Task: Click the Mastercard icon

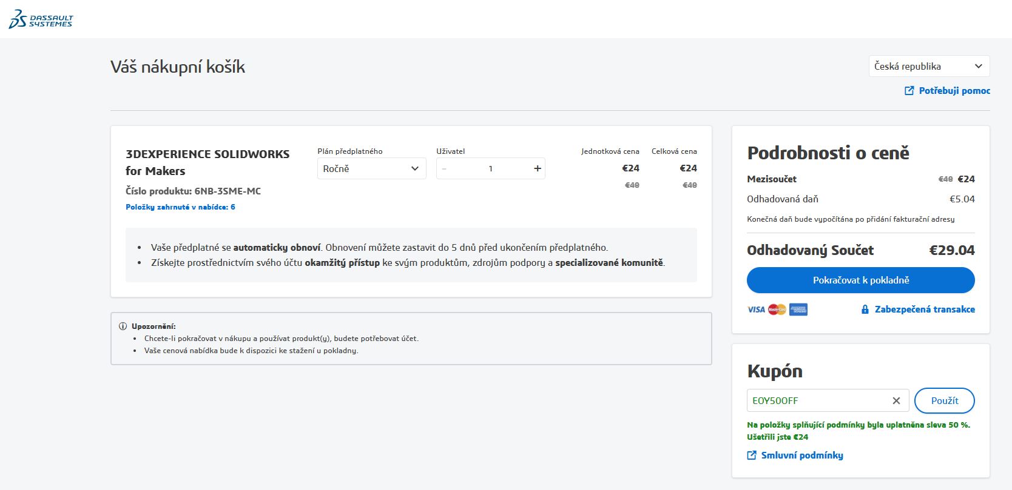Action: tap(777, 310)
